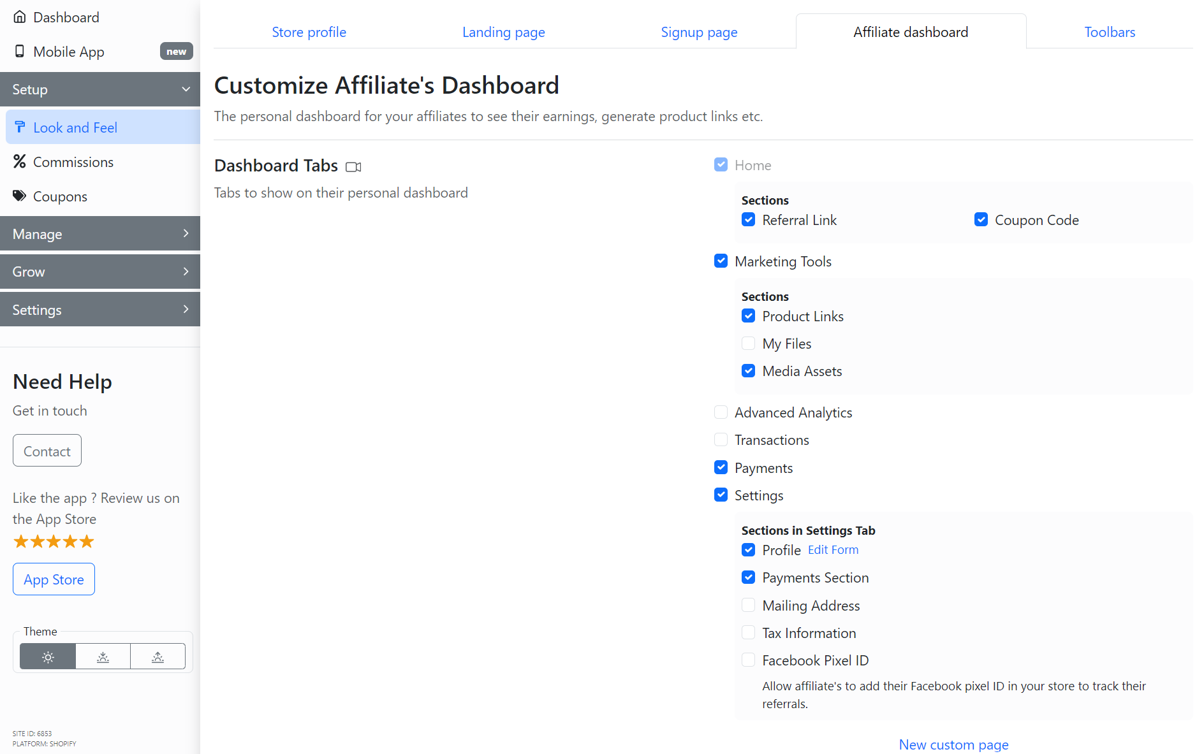This screenshot has height=754, width=1204.
Task: Expand the Manage sidebar section
Action: 100,234
